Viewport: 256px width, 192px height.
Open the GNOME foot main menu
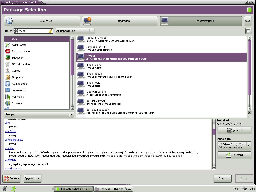pyautogui.click(x=5, y=189)
